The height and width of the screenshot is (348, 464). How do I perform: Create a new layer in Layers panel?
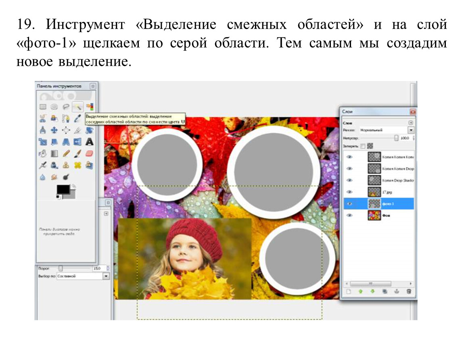click(x=349, y=292)
